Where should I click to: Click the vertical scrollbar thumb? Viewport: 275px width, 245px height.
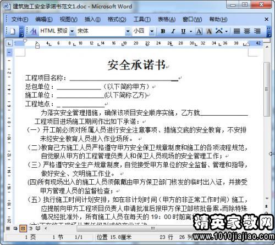[266, 89]
